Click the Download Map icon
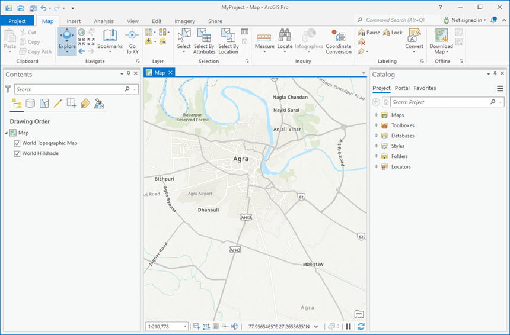 (441, 36)
